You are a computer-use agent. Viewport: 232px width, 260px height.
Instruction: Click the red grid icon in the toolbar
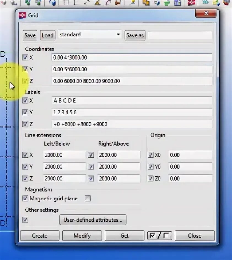(x=191, y=3)
